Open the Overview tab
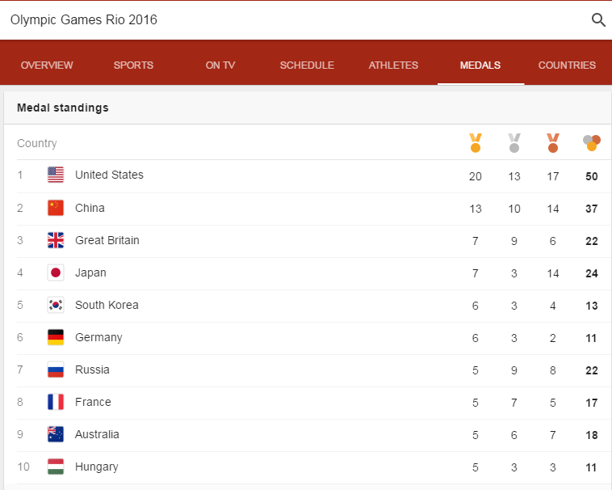 47,65
